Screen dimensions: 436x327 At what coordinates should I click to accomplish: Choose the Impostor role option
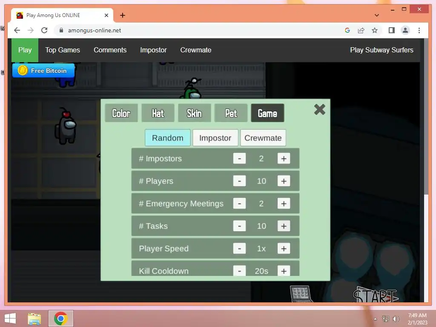click(215, 138)
